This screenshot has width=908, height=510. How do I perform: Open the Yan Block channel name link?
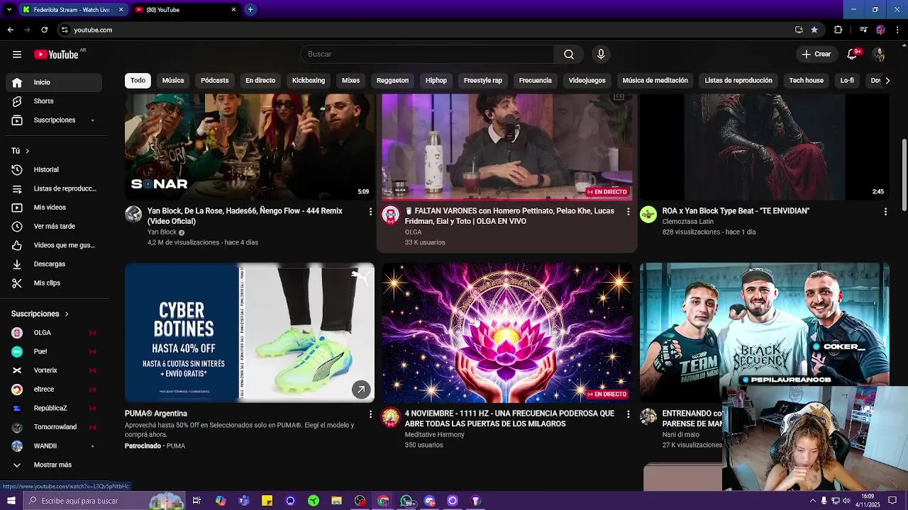coord(162,232)
